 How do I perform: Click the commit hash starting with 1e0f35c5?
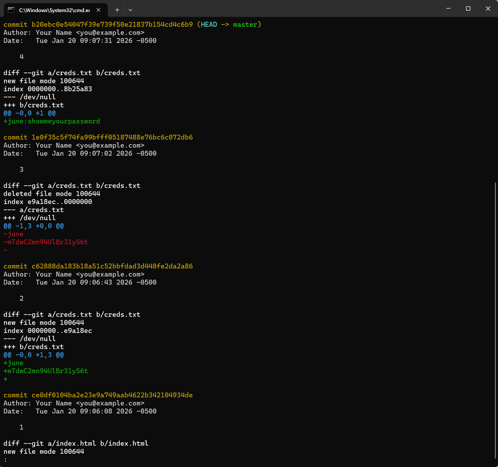112,138
